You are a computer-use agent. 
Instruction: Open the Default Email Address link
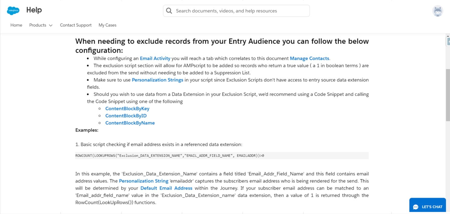coord(166,188)
